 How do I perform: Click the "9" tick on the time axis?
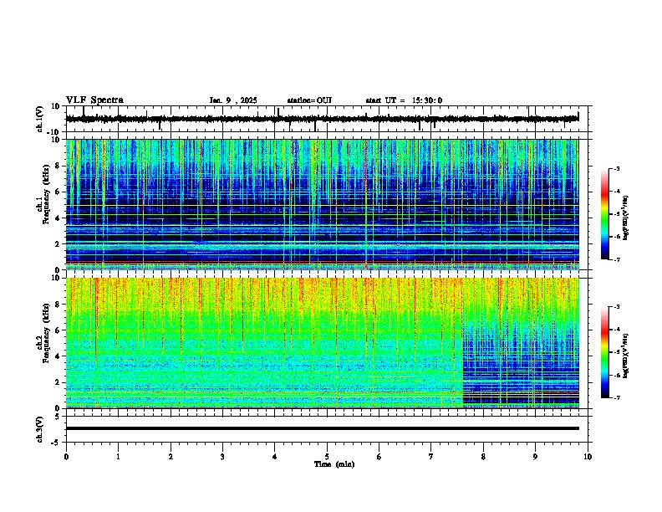[x=535, y=457]
